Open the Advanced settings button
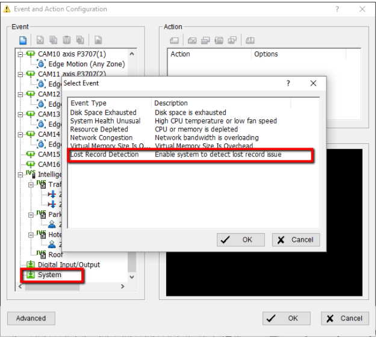Screen dimensions: 377x338 coord(31,318)
